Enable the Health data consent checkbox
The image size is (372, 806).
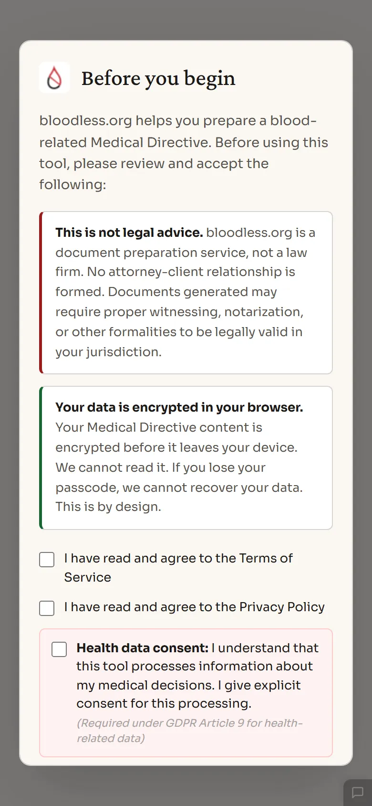59,649
